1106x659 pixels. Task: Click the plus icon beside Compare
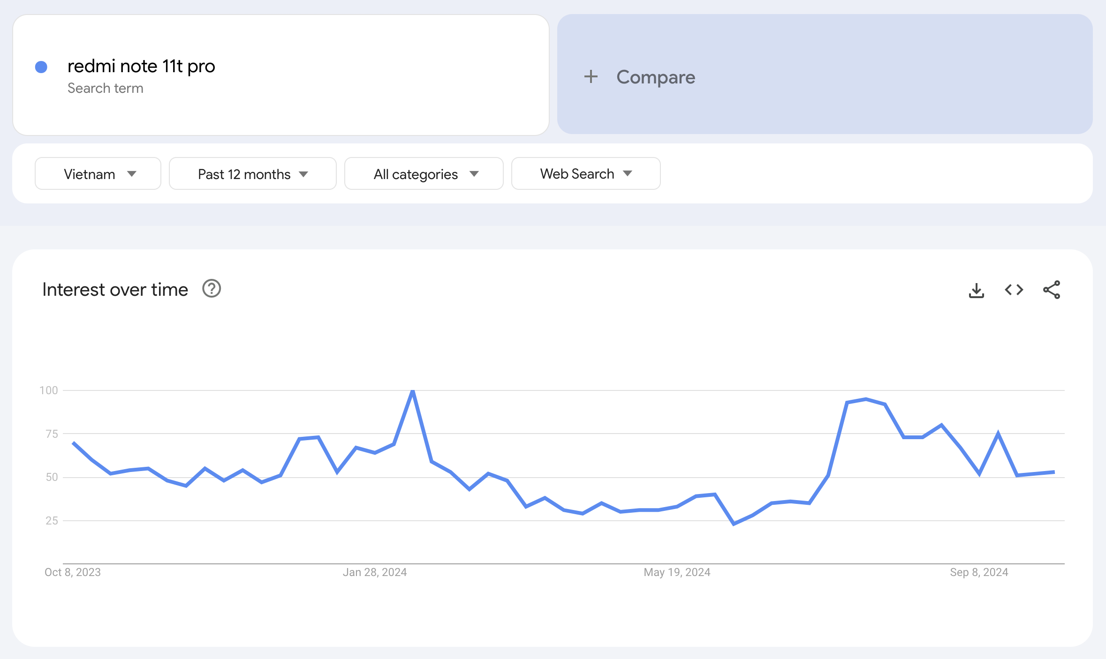coord(591,77)
